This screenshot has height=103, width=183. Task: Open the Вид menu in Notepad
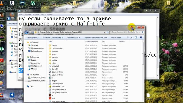(x=42, y=15)
